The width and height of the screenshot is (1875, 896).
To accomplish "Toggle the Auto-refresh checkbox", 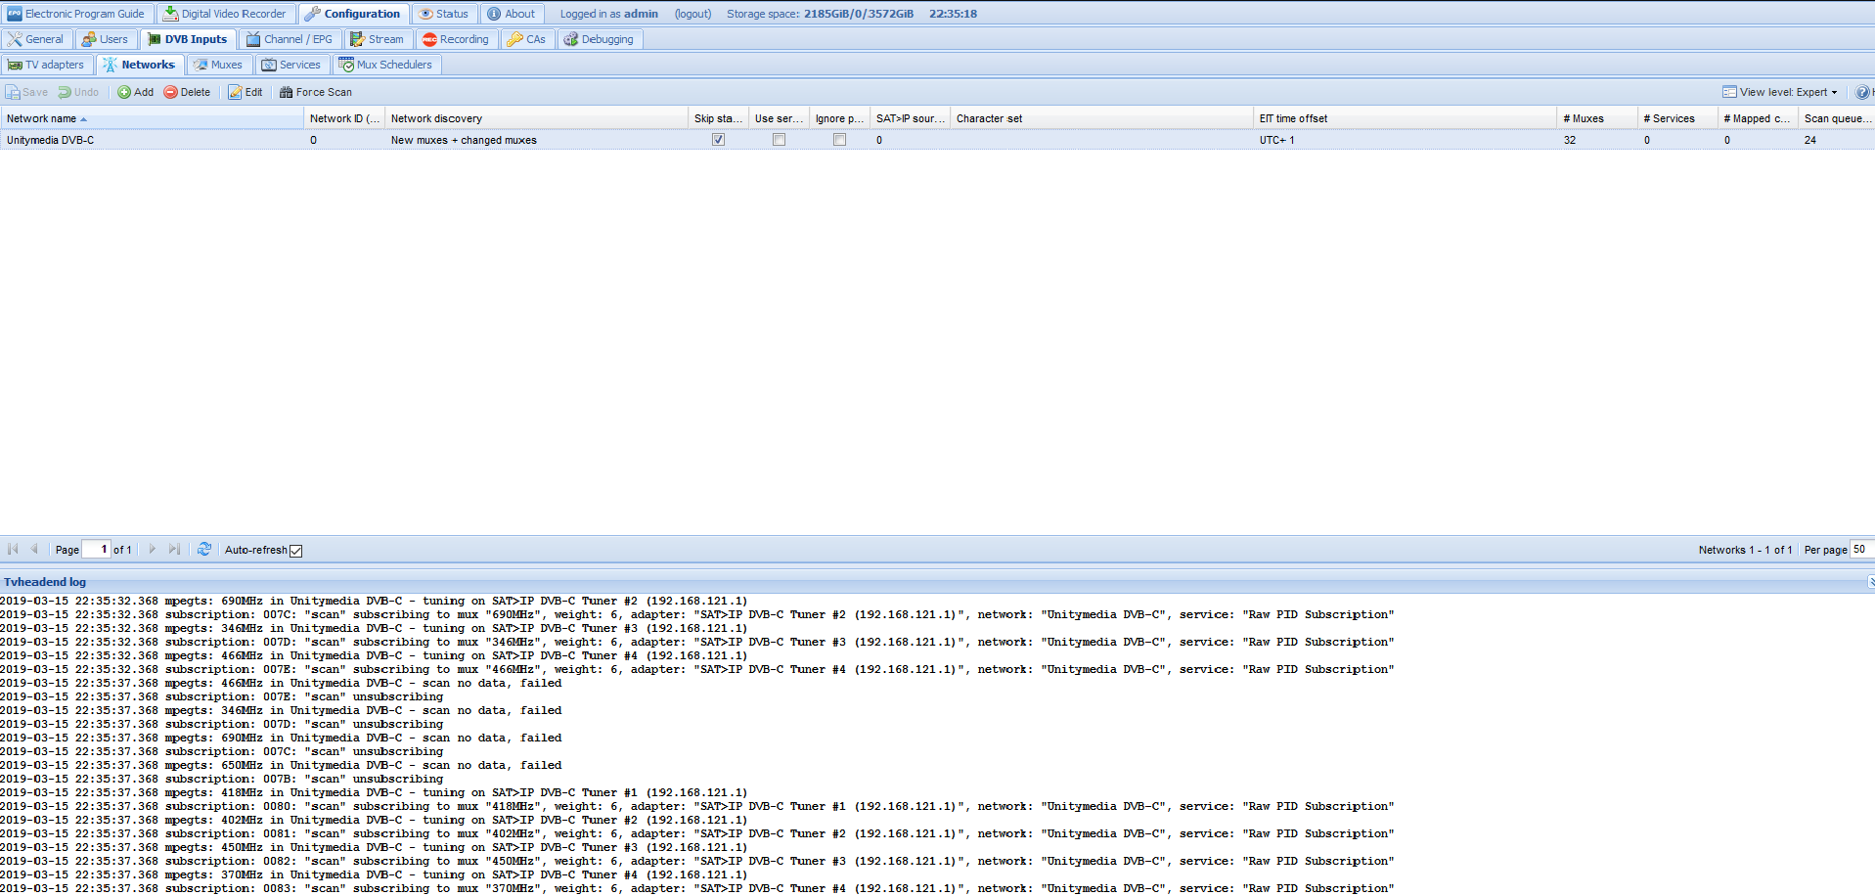I will click(296, 551).
